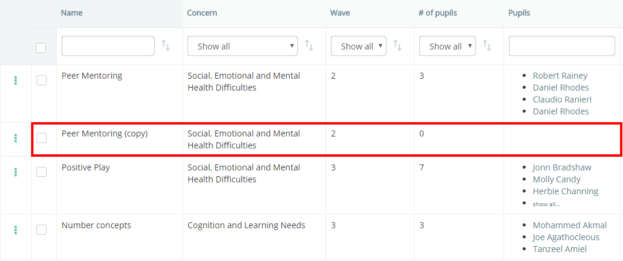The height and width of the screenshot is (261, 623).
Task: Open the three-dot menu for Positive Play row
Action: coord(16,172)
